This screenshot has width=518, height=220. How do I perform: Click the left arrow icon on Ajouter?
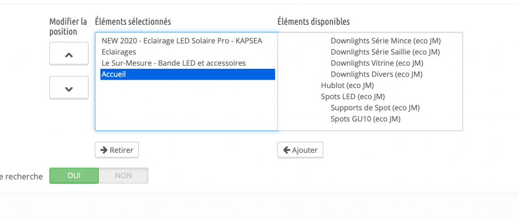tap(285, 150)
